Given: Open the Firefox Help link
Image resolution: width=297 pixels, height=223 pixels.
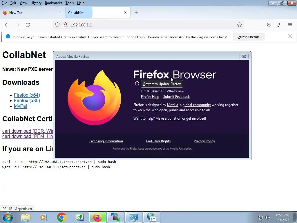Looking at the screenshot, I should pos(150,97).
